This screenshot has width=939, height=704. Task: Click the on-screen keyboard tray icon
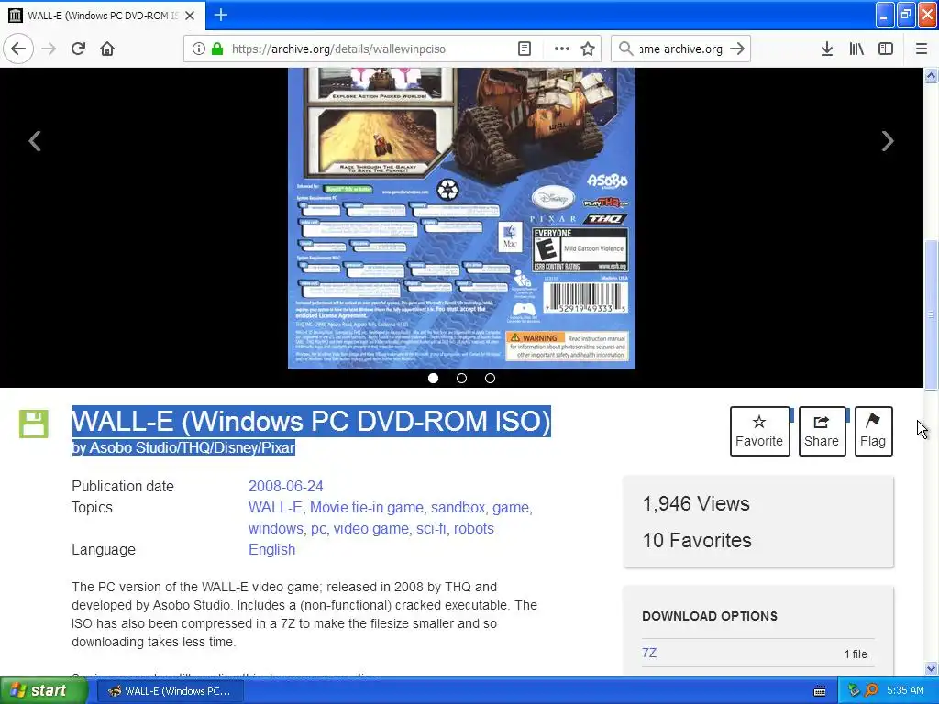point(820,691)
